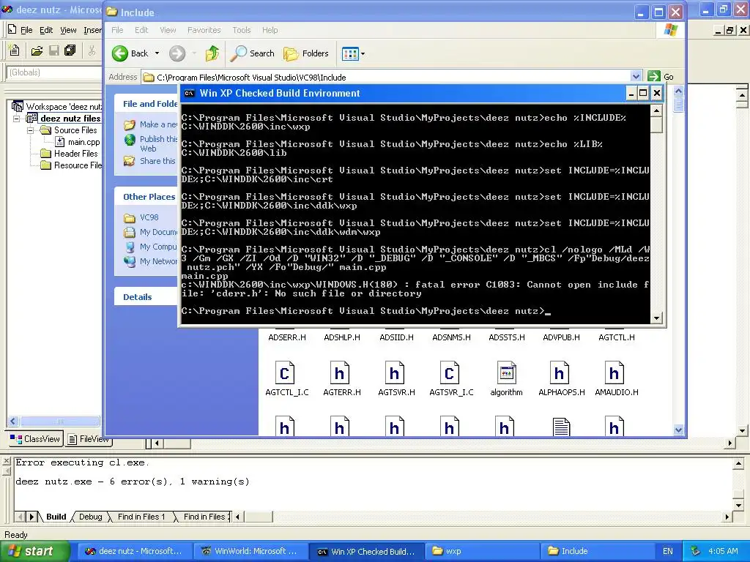Screen dimensions: 750x562
Task: Open the File menu in the Include explorer window
Action: (117, 30)
